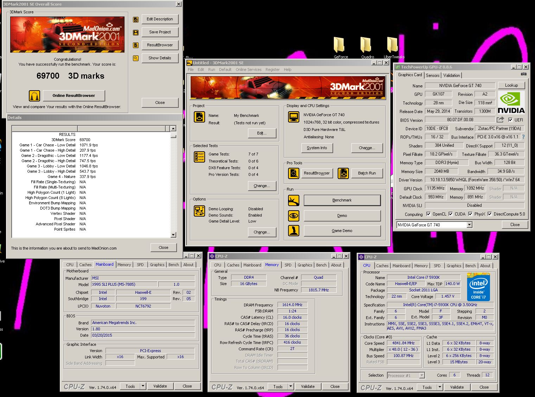
Task: Click the Save Project floppy icon
Action: click(136, 33)
